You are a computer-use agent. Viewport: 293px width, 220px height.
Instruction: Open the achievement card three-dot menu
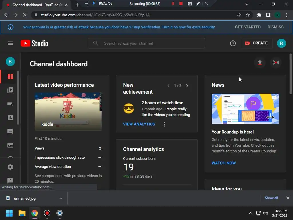pyautogui.click(x=164, y=124)
